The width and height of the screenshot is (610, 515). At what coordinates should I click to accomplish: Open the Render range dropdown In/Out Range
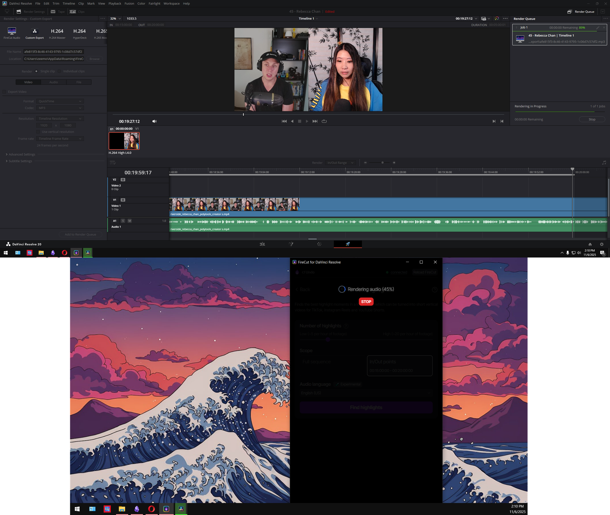tap(340, 163)
